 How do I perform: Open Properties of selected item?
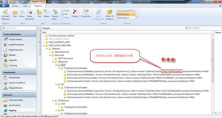pos(86,14)
